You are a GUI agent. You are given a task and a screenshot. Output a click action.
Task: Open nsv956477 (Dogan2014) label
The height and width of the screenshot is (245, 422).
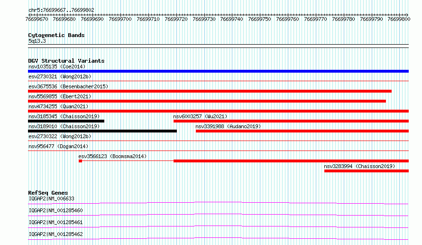[x=58, y=146]
